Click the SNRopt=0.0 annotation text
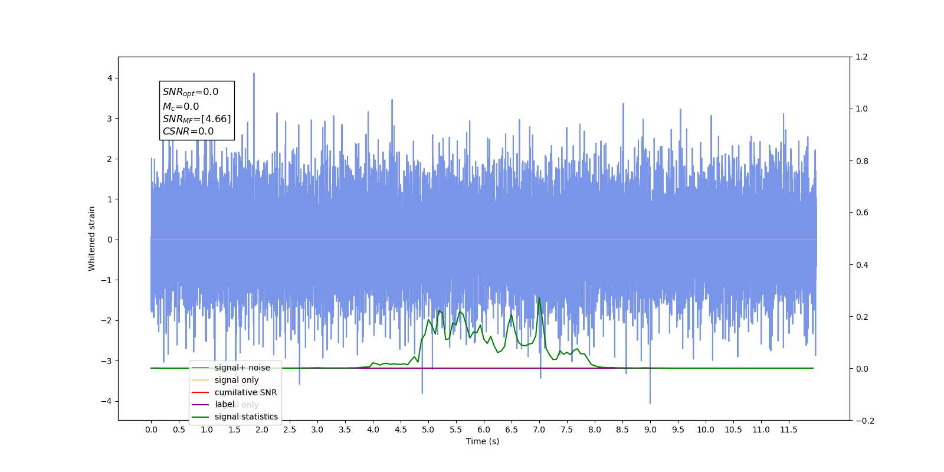This screenshot has height=472, width=944. tap(191, 92)
